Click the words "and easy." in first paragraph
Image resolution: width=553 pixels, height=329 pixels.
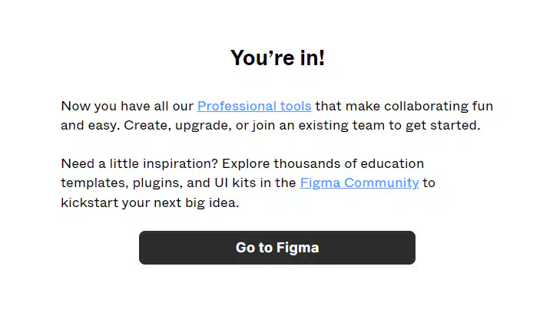tap(91, 126)
